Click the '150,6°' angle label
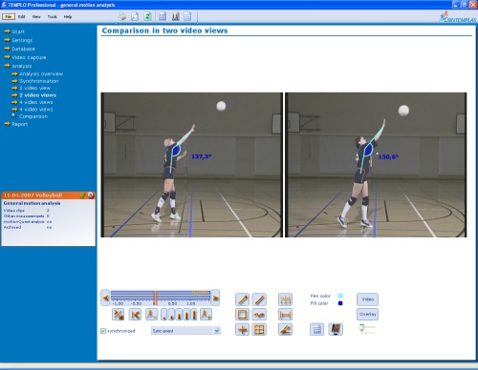 click(x=388, y=156)
